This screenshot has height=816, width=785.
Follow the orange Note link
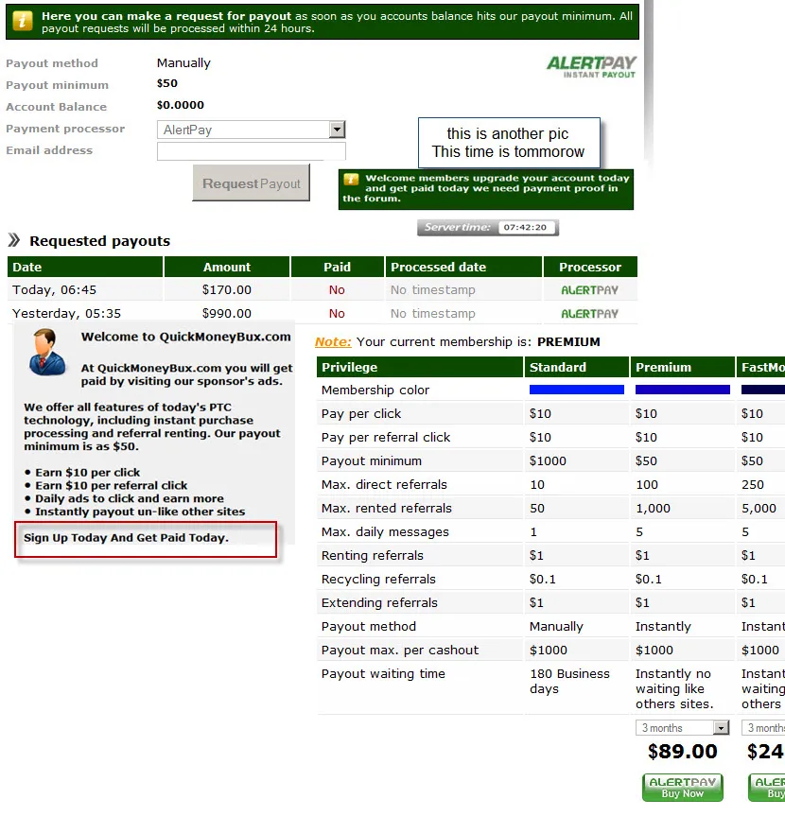click(333, 342)
